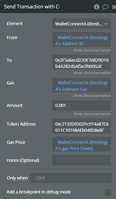Show documentation under Amount field

92,114
